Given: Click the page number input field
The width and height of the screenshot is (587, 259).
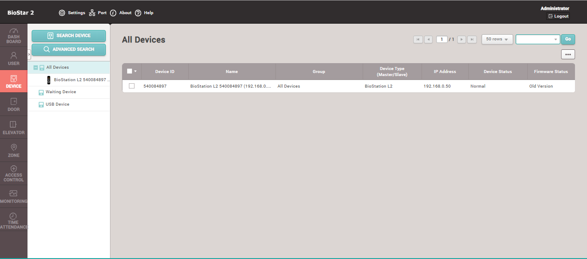Looking at the screenshot, I should 442,40.
